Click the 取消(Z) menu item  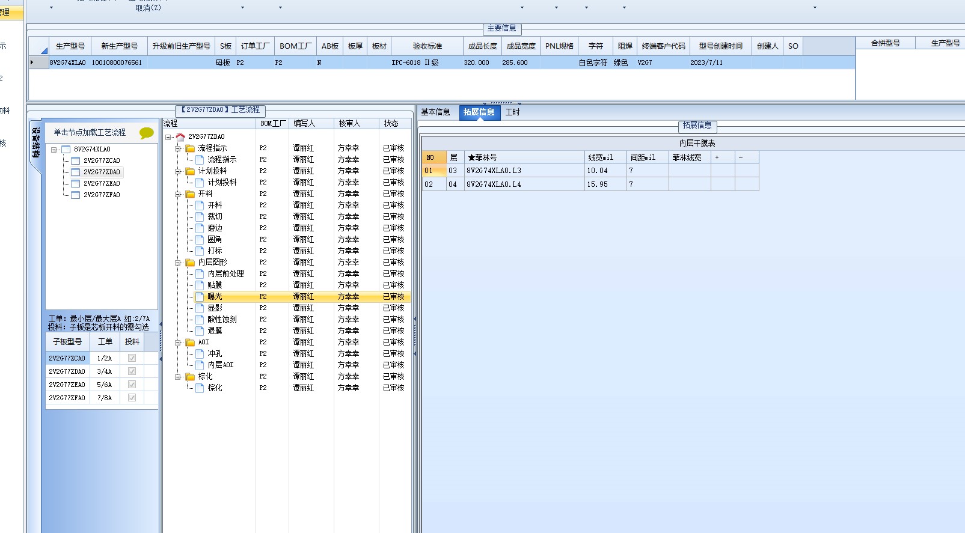[149, 8]
